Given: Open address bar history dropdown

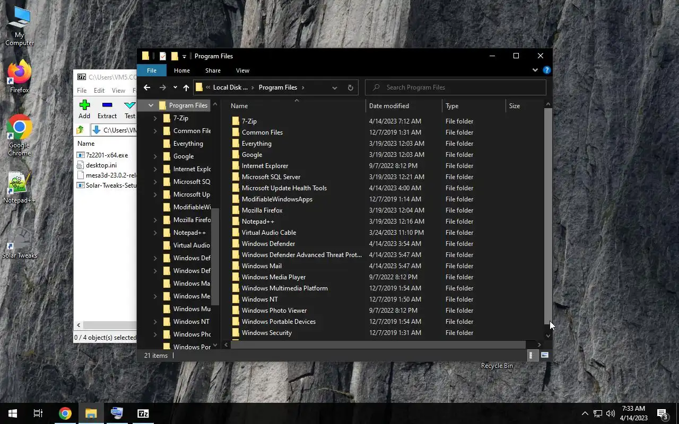Looking at the screenshot, I should pos(334,87).
